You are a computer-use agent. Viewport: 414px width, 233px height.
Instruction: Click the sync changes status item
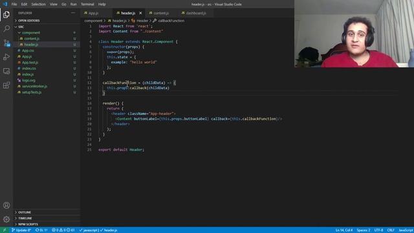coord(41,230)
